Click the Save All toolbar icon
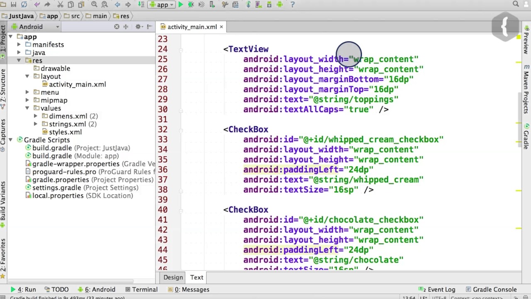Viewport: 531px width, 299px height. point(14,5)
